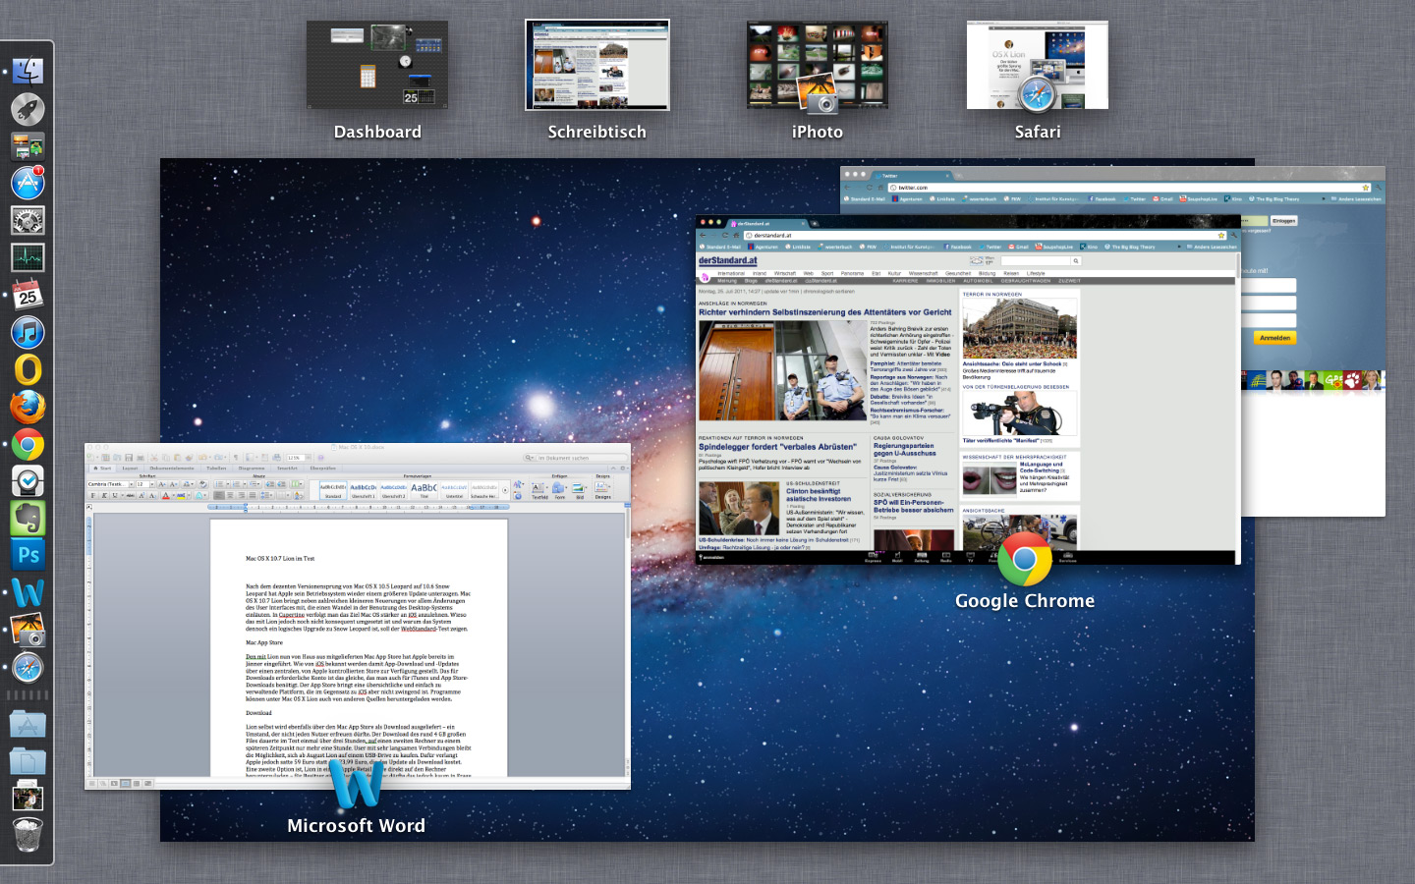Launch Outlook yellow O icon in Dock
This screenshot has height=884, width=1415.
[28, 369]
